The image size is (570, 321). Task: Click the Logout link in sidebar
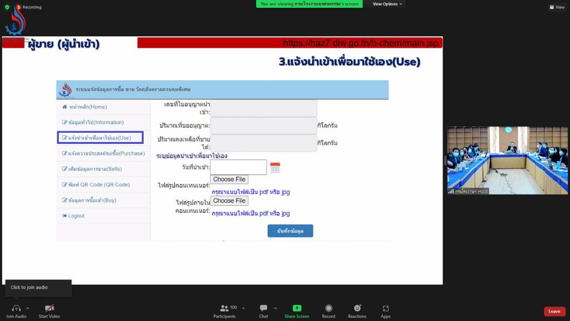coord(76,216)
